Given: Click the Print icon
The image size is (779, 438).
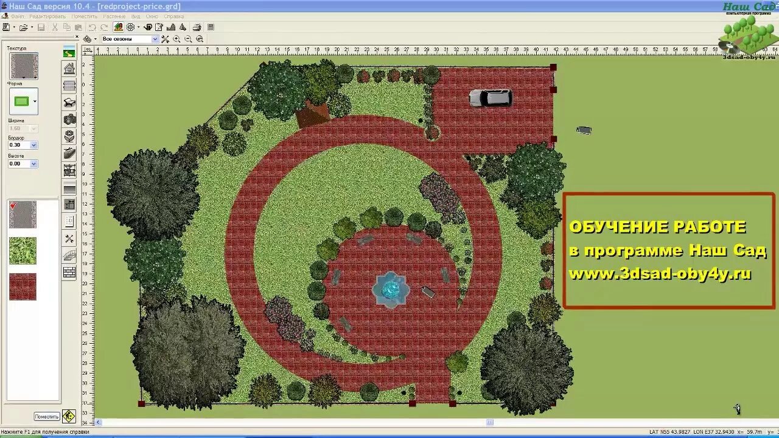Looking at the screenshot, I should click(197, 27).
